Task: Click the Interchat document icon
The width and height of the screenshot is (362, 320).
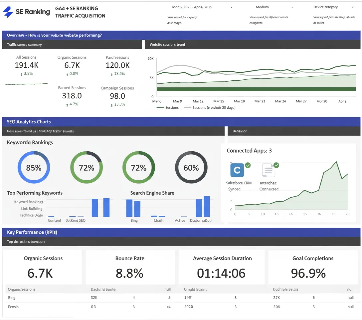Action: pos(268,170)
